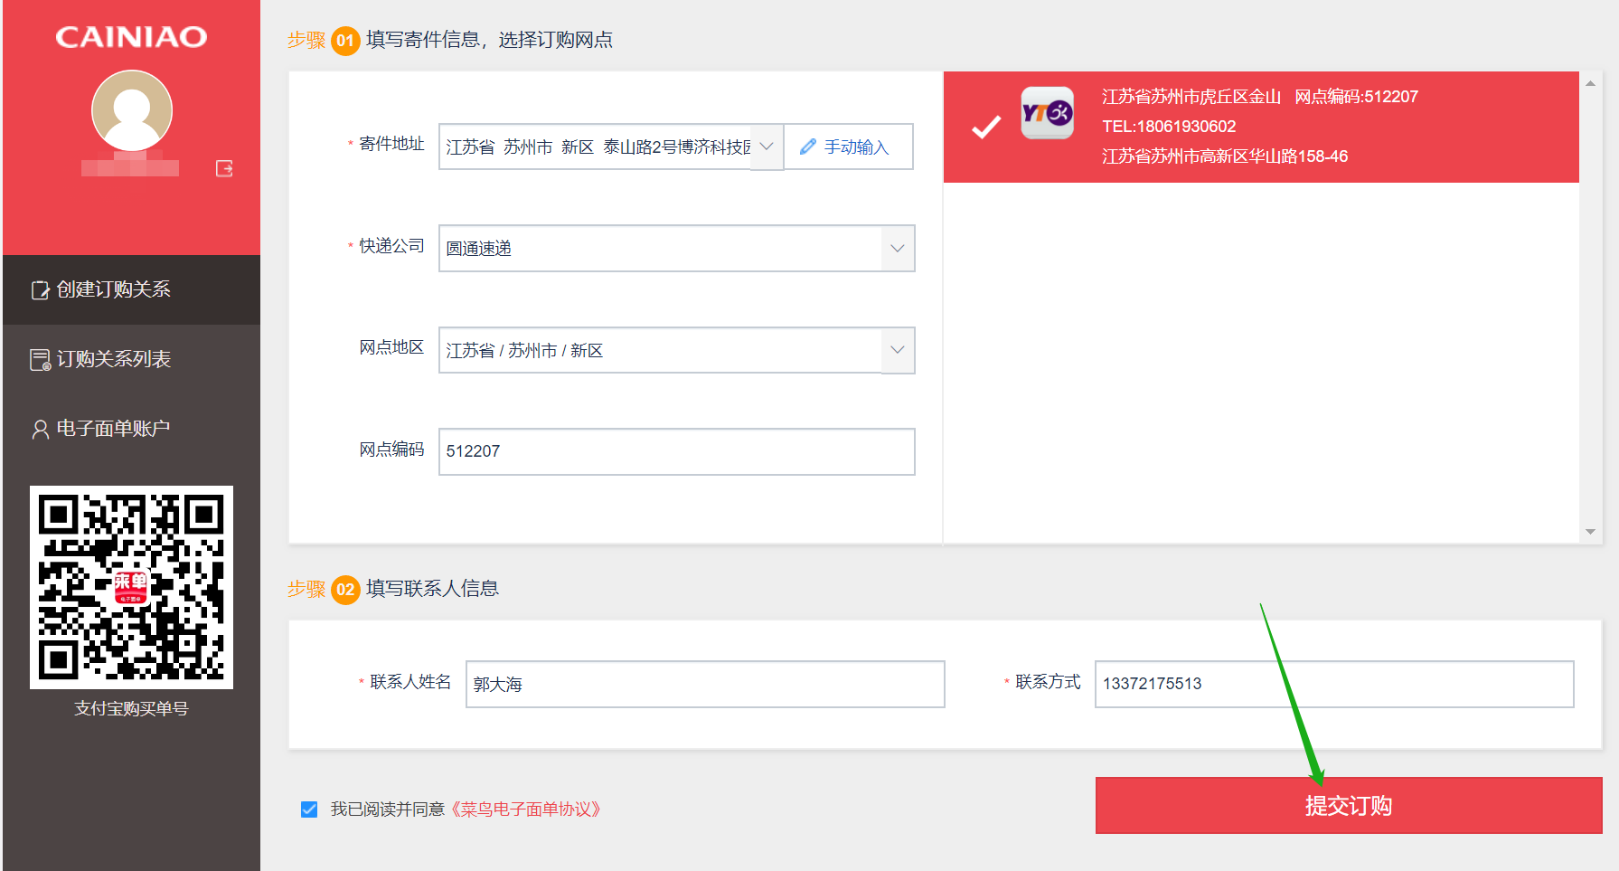
Task: Click the pencil icon in 手动输入
Action: click(808, 147)
